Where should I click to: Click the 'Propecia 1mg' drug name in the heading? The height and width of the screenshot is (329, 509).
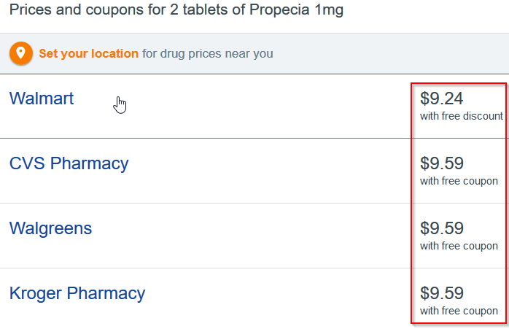pyautogui.click(x=296, y=9)
